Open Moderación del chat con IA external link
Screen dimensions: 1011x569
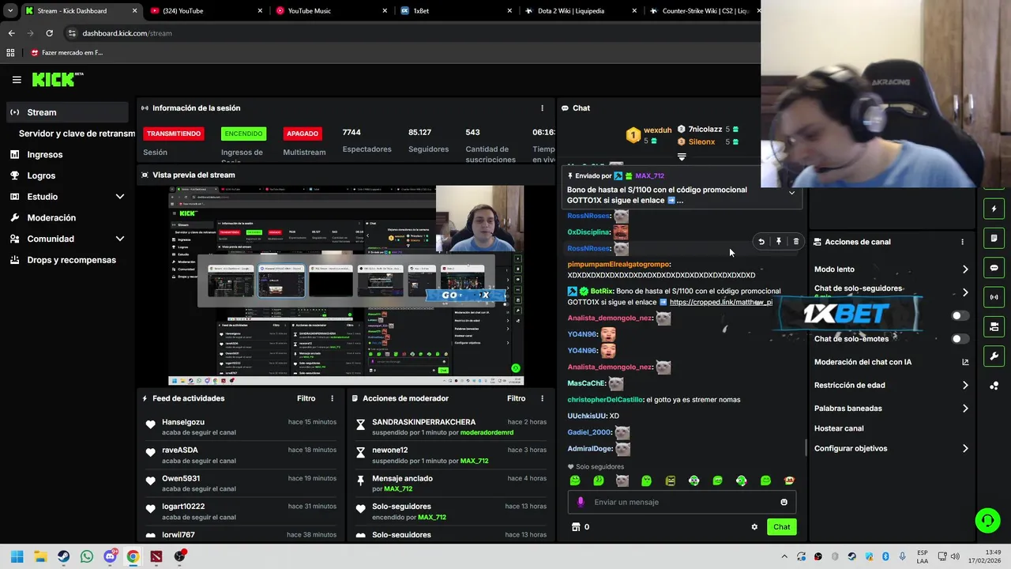click(x=965, y=362)
